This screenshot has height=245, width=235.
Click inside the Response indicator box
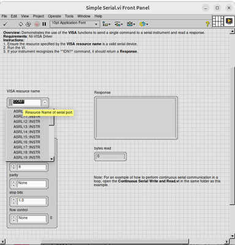point(136,118)
